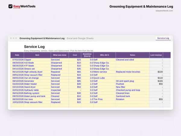Click the Inspected status cell
The image size is (181, 136).
pos(60,90)
